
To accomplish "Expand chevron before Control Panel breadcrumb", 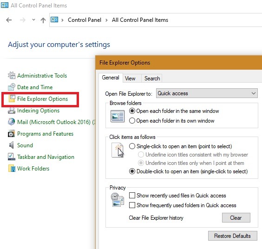I will click(63, 20).
